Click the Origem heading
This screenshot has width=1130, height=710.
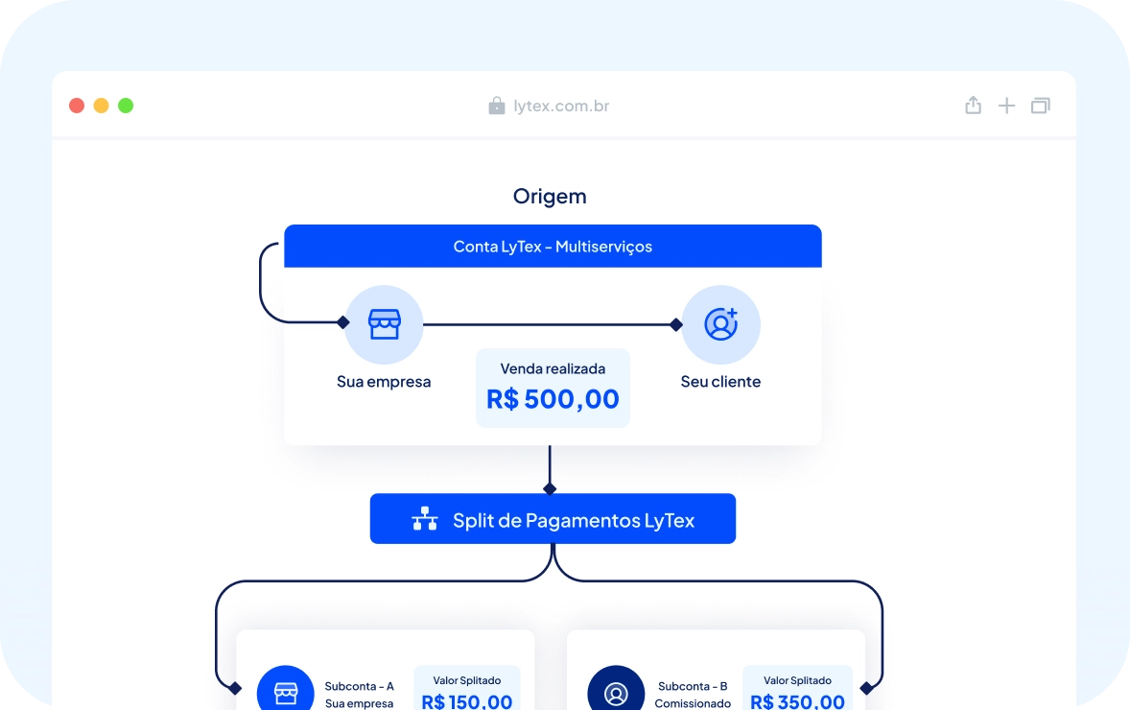click(550, 196)
